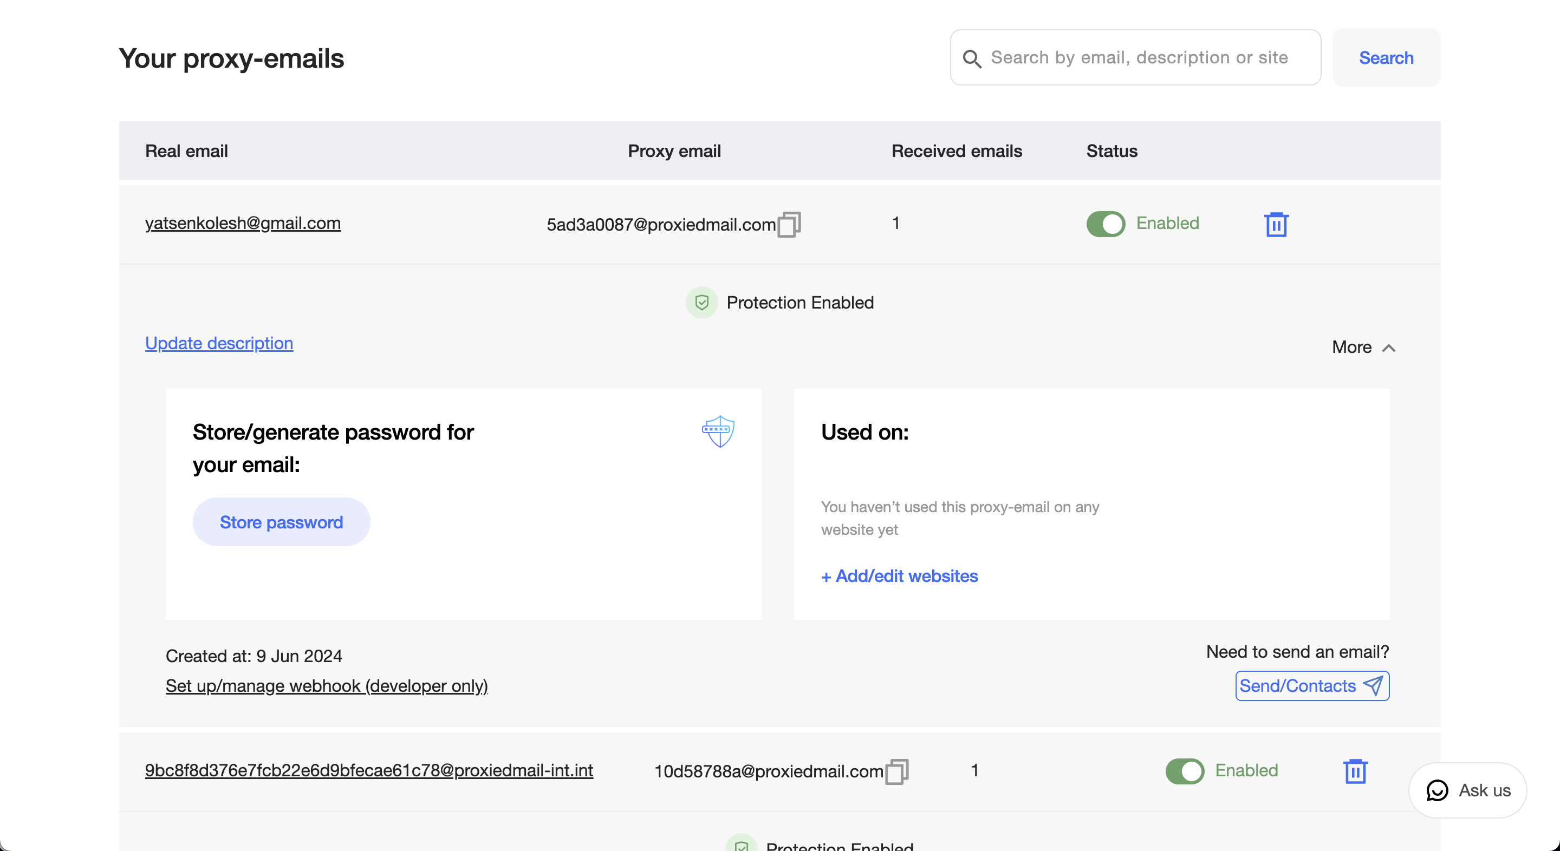Click the Search button
Viewport: 1560px width, 851px height.
[x=1386, y=57]
